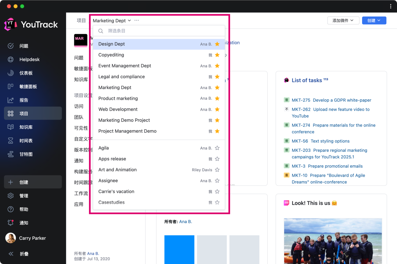Open the Help (帮助) question mark icon

tap(11, 209)
